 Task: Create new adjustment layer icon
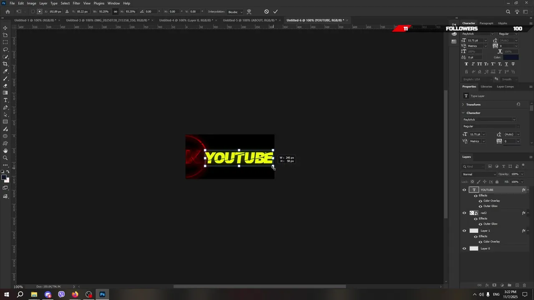[502, 285]
